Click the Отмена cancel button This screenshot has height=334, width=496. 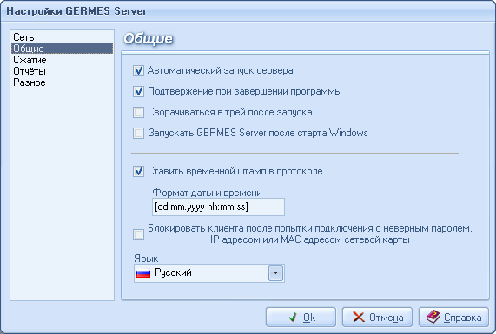tap(377, 317)
